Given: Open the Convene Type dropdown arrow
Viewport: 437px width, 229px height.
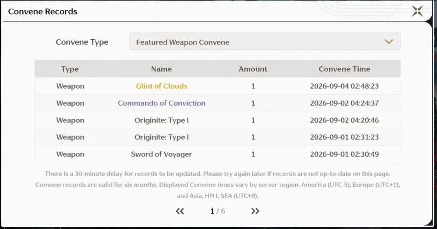Looking at the screenshot, I should [x=389, y=42].
